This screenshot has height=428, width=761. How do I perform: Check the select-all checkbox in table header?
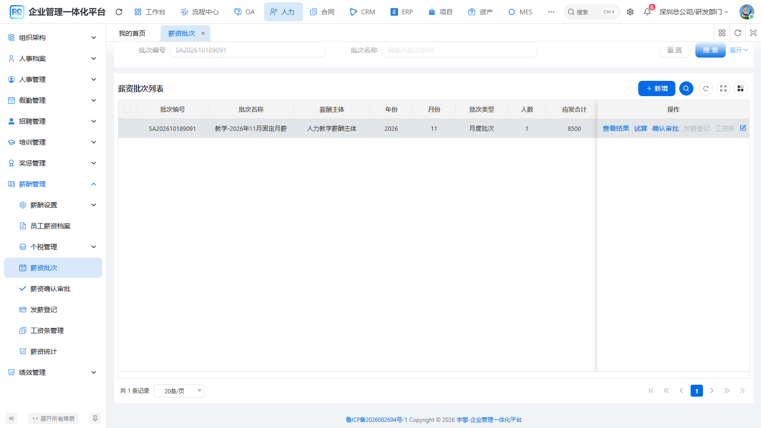point(127,109)
